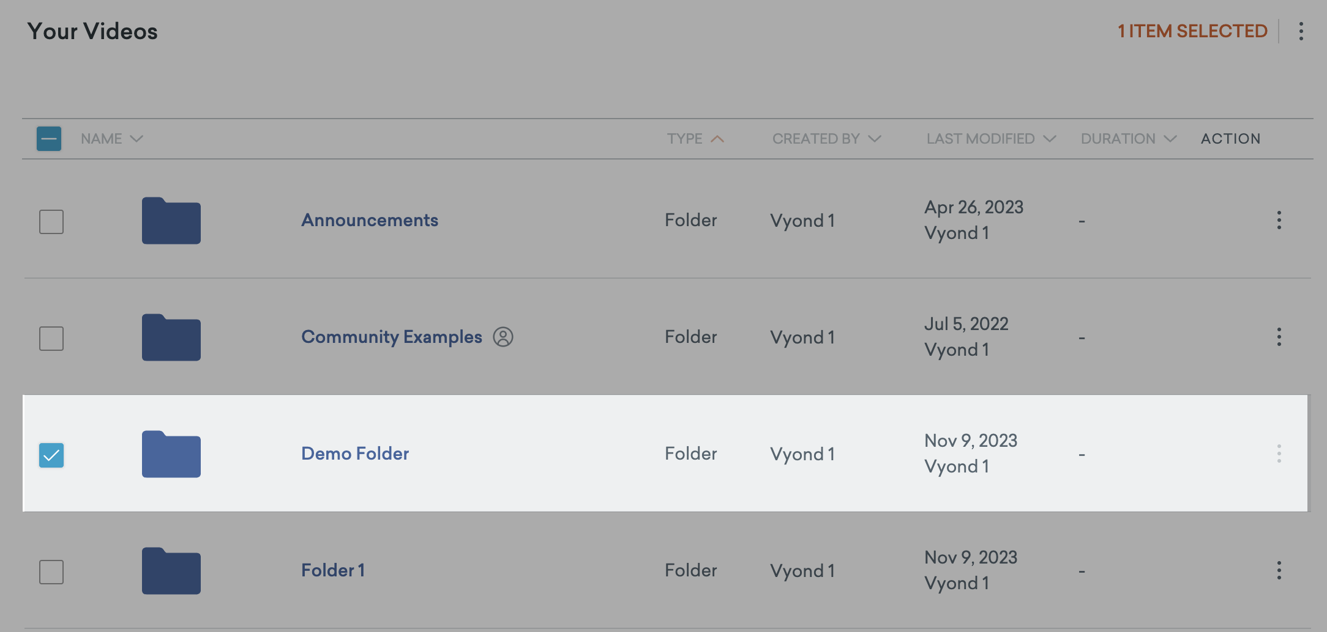Open the page options kebab menu top right
This screenshot has width=1327, height=632.
(1301, 32)
